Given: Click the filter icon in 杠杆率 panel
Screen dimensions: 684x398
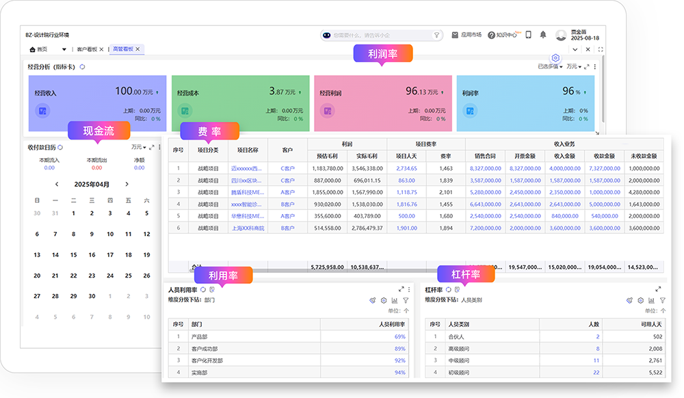Looking at the screenshot, I should click(x=662, y=300).
